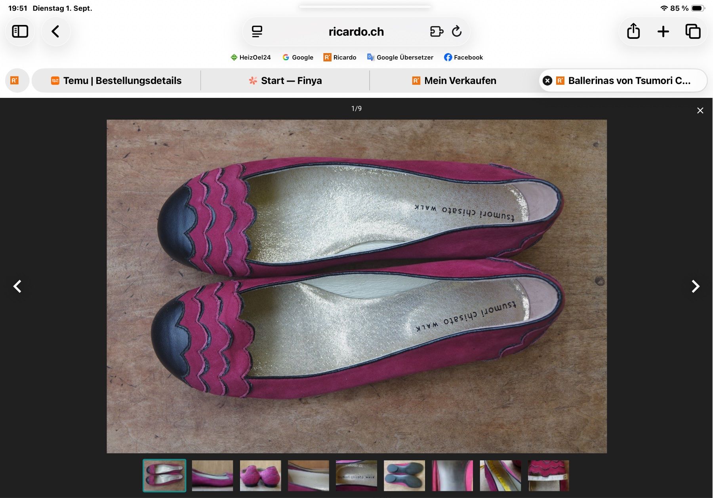Open the HeizOel24 bookmark
The height and width of the screenshot is (498, 713).
(x=251, y=57)
